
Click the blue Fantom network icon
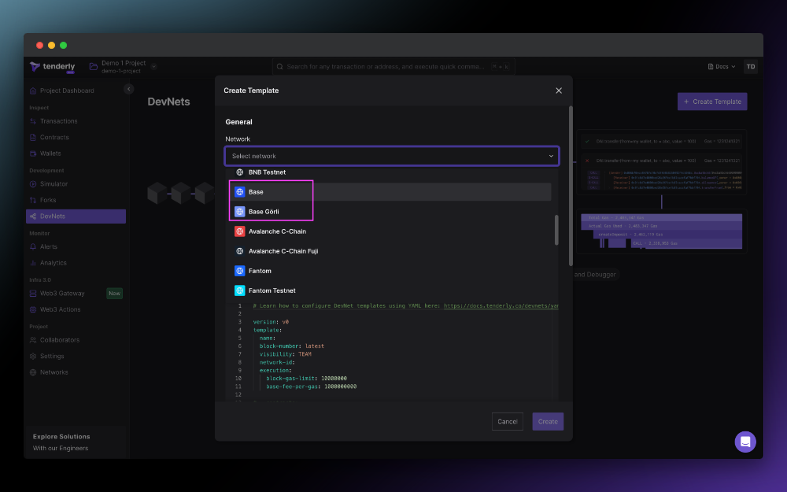tap(240, 271)
